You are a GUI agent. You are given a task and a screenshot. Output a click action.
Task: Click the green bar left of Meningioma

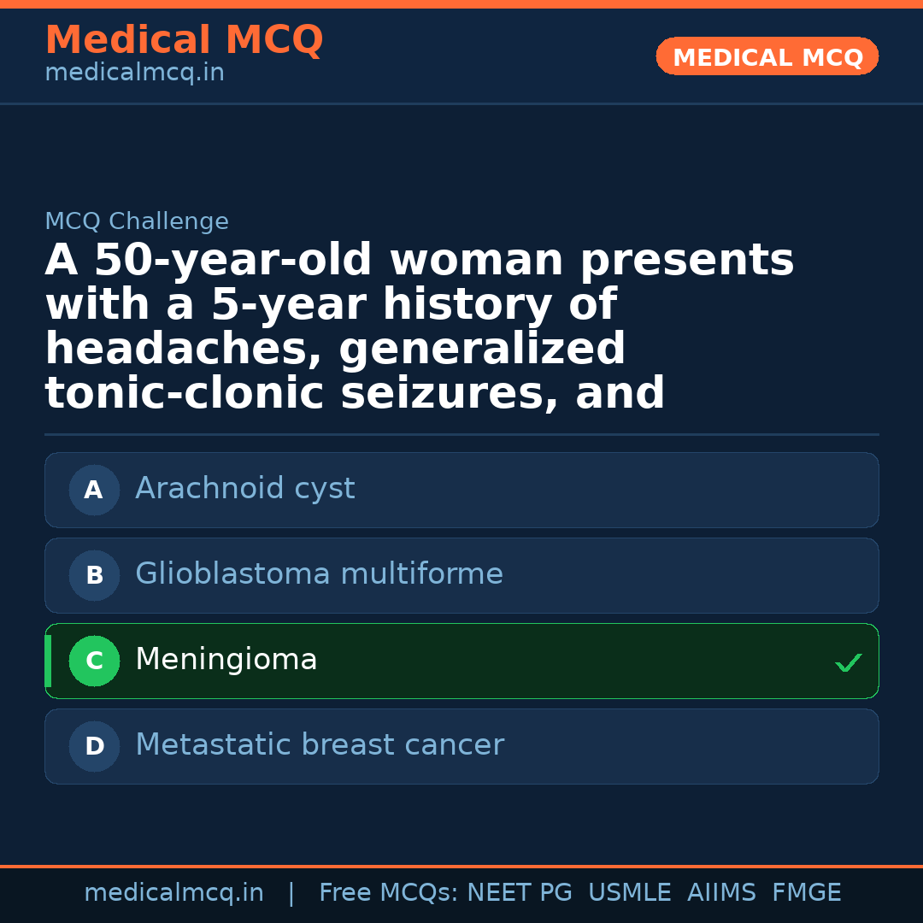48,661
